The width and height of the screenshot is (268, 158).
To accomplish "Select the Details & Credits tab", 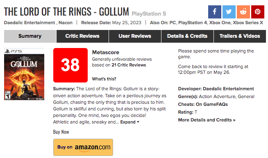I will 187,36.
